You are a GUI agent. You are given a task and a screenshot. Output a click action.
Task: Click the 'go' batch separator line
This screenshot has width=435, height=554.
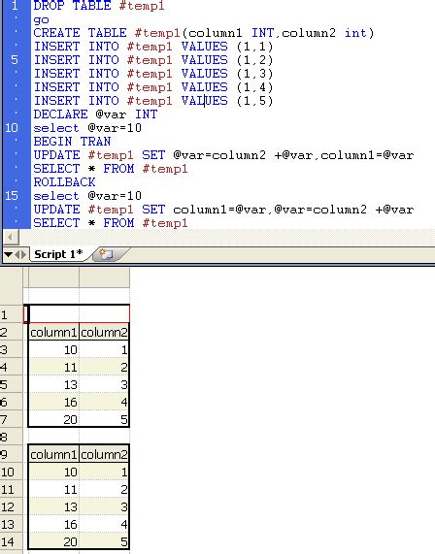pyautogui.click(x=41, y=19)
